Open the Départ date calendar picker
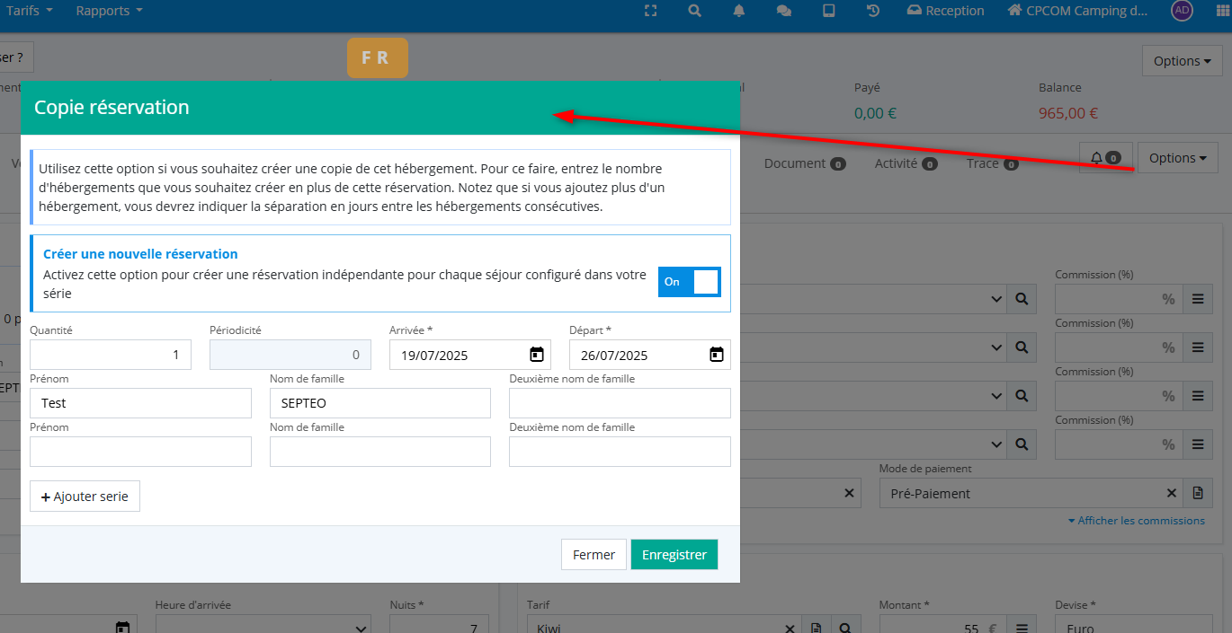The image size is (1232, 633). 717,355
